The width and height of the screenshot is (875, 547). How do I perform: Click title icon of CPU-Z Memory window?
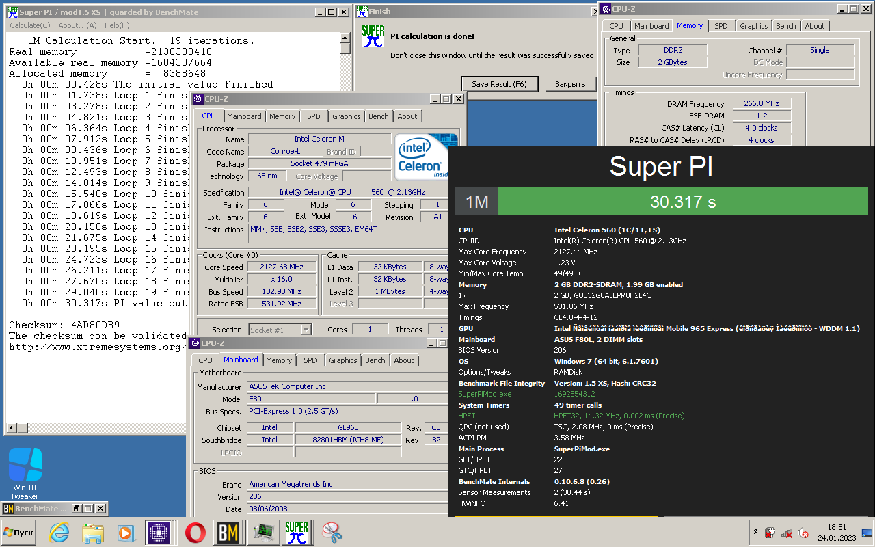click(605, 9)
